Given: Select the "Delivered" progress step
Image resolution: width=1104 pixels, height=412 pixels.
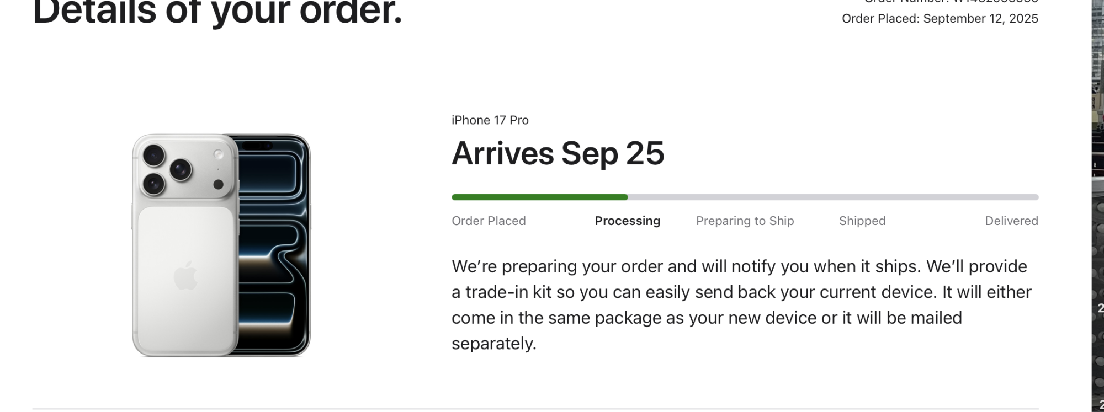Looking at the screenshot, I should [x=1011, y=221].
